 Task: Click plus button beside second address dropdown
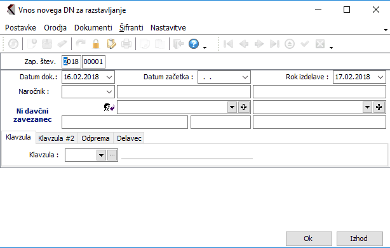379,107
